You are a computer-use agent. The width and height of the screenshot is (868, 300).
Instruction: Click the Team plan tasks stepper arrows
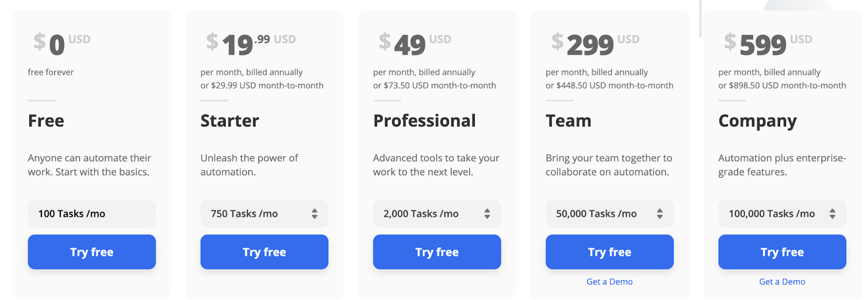(x=659, y=214)
